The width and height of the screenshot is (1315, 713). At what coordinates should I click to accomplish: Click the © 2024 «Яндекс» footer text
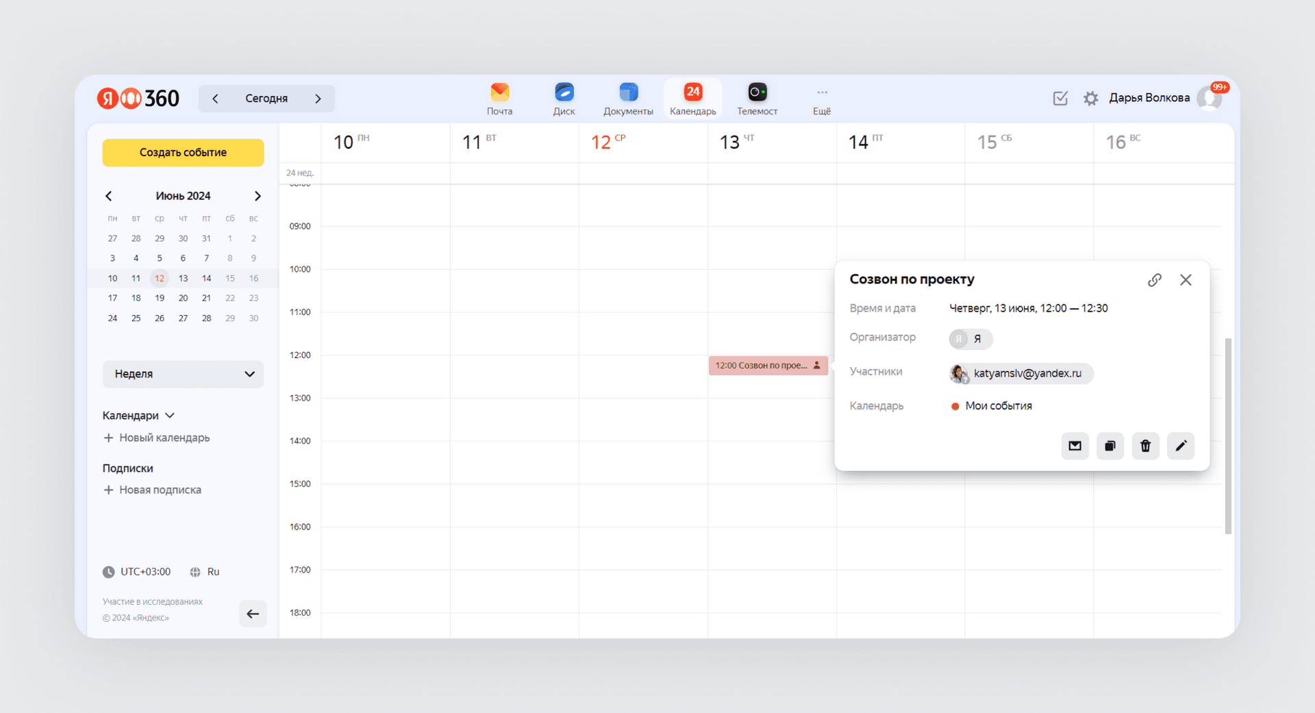click(x=136, y=618)
